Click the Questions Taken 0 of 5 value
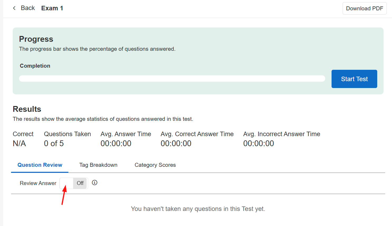The image size is (392, 226). tap(54, 143)
